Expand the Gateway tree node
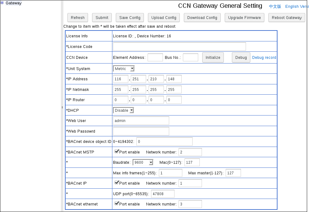The width and height of the screenshot is (309, 212). (2, 3)
